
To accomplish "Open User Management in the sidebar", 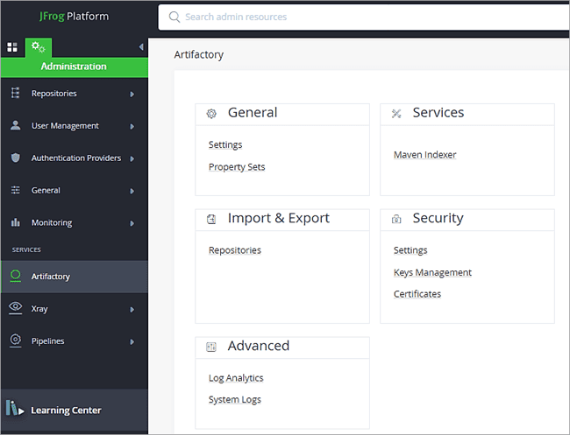I will [75, 125].
